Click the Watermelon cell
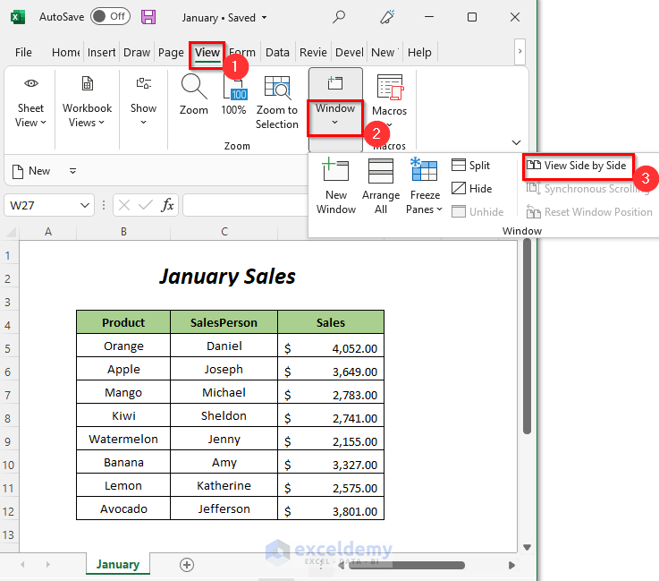This screenshot has width=659, height=581. tap(123, 439)
